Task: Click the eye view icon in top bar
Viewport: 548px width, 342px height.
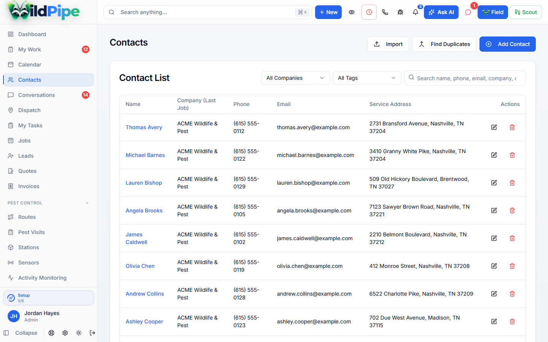Action: [x=352, y=12]
